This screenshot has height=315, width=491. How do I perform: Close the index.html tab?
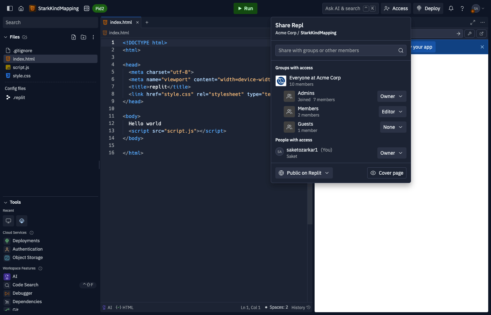[137, 22]
